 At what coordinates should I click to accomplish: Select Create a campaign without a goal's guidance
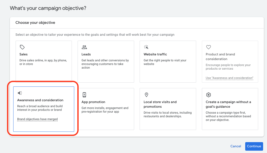(x=228, y=104)
